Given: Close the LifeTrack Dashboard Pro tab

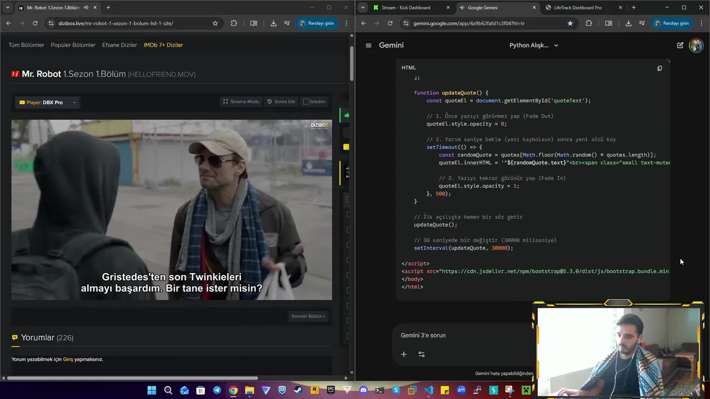Looking at the screenshot, I should coord(620,8).
